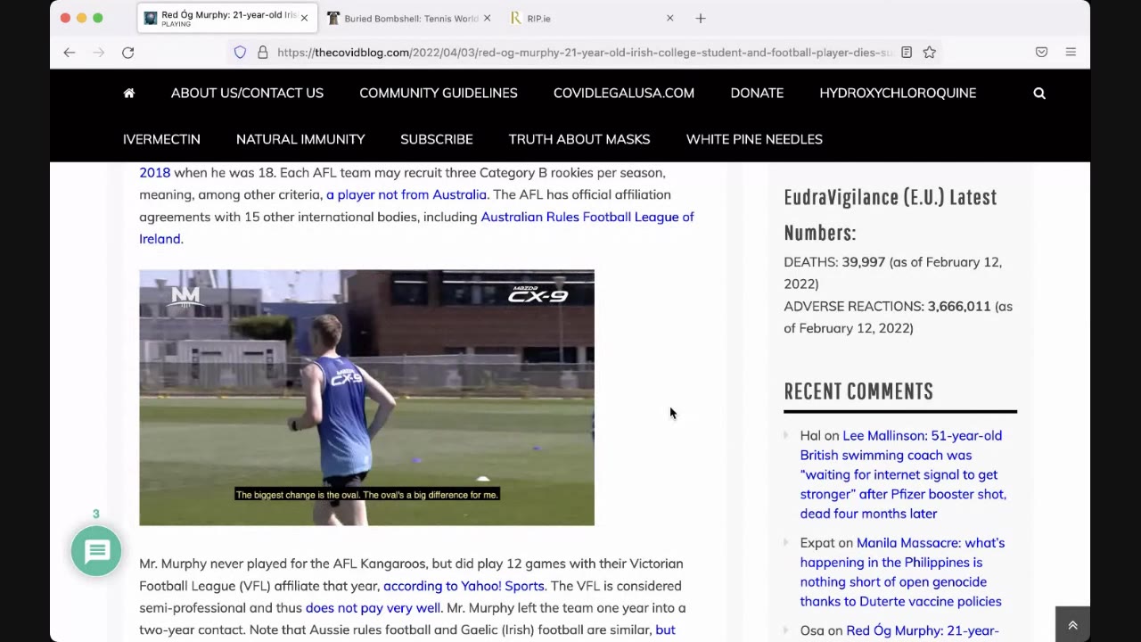The image size is (1141, 642).
Task: Click the home icon in site navigation
Action: 129,93
